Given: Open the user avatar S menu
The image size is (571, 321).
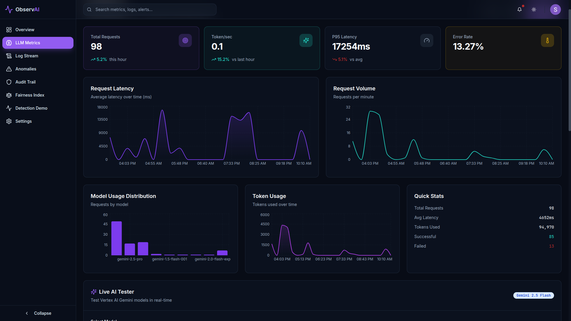Looking at the screenshot, I should 555,10.
